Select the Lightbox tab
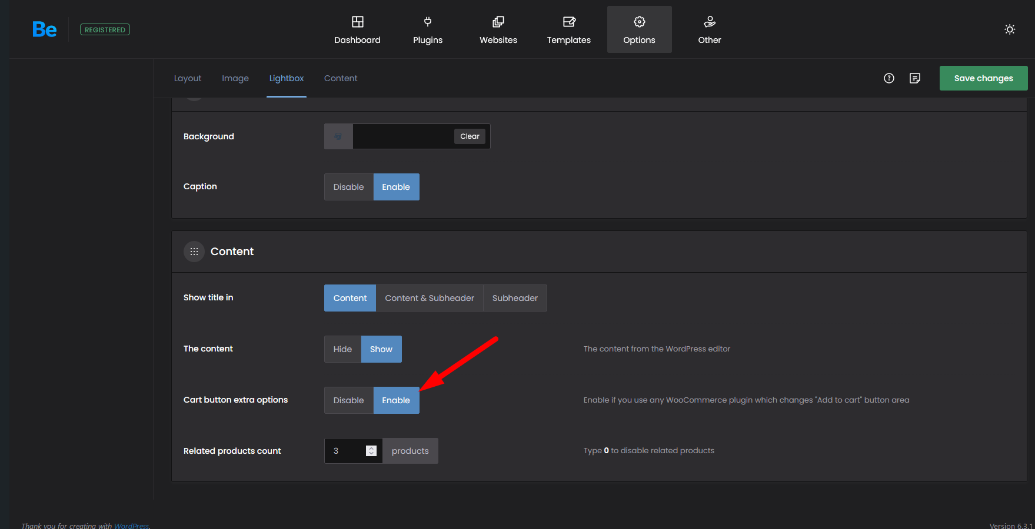The width and height of the screenshot is (1035, 529). [287, 78]
